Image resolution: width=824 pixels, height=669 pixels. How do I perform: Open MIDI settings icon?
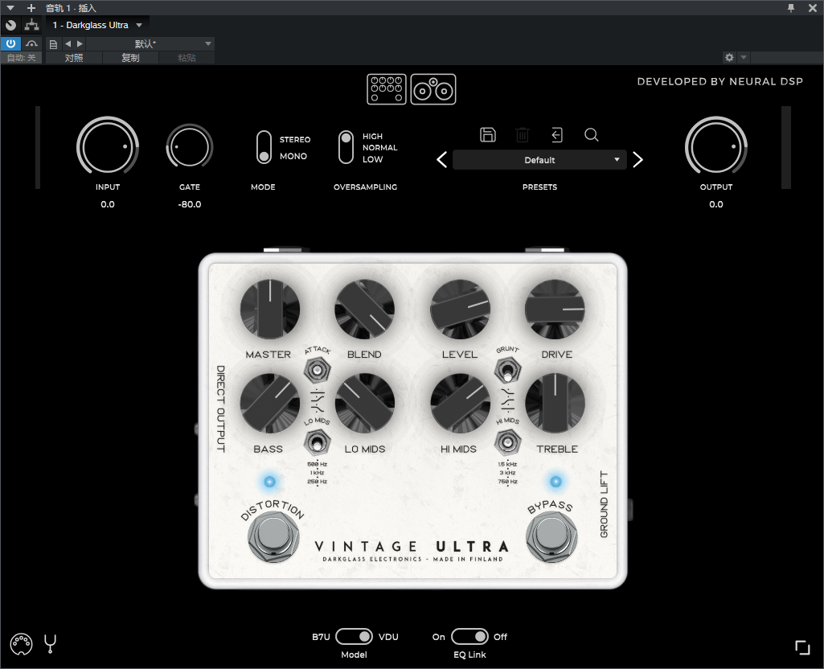pyautogui.click(x=21, y=644)
